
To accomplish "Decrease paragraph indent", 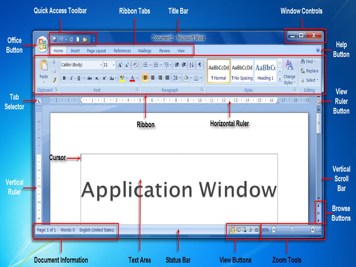I will coord(177,65).
